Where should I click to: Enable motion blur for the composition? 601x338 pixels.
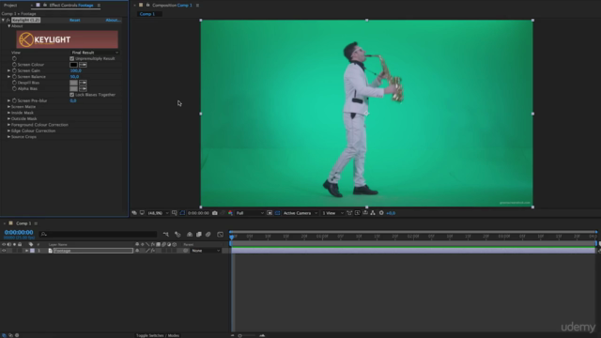(x=208, y=234)
